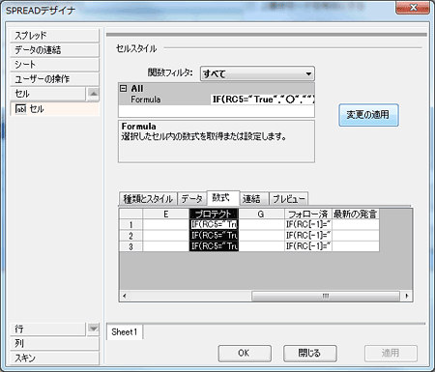This screenshot has width=435, height=372.
Task: Close the SPREADデザイナ window
Action: [x=413, y=7]
